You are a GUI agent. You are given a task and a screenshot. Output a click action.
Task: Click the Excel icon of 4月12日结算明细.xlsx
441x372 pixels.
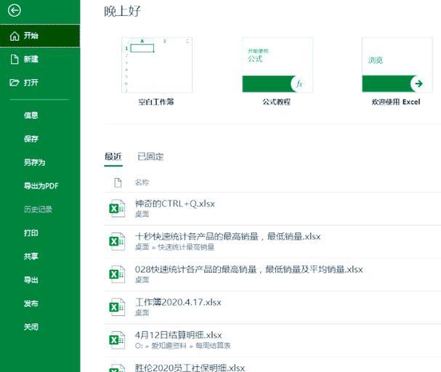pyautogui.click(x=117, y=340)
